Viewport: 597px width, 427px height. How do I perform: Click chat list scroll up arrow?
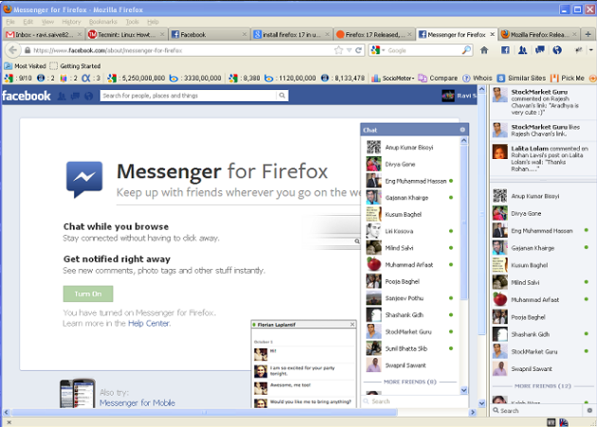pyautogui.click(x=463, y=140)
